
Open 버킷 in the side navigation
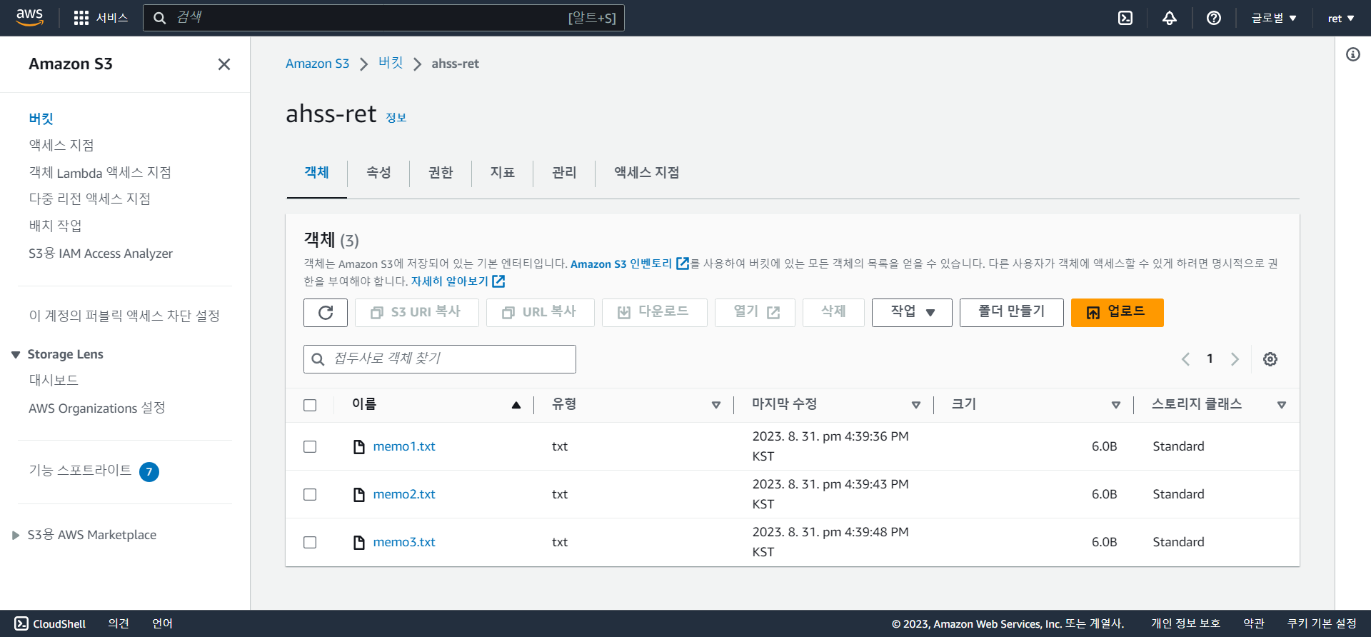41,119
